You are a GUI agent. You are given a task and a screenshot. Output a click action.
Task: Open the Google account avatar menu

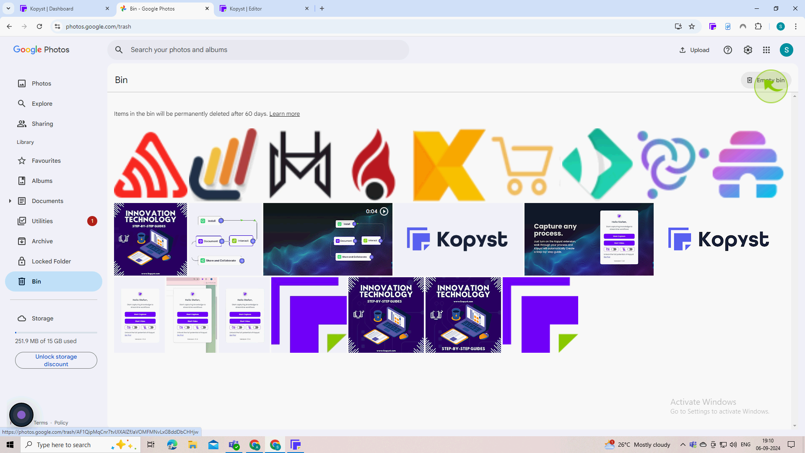tap(787, 50)
